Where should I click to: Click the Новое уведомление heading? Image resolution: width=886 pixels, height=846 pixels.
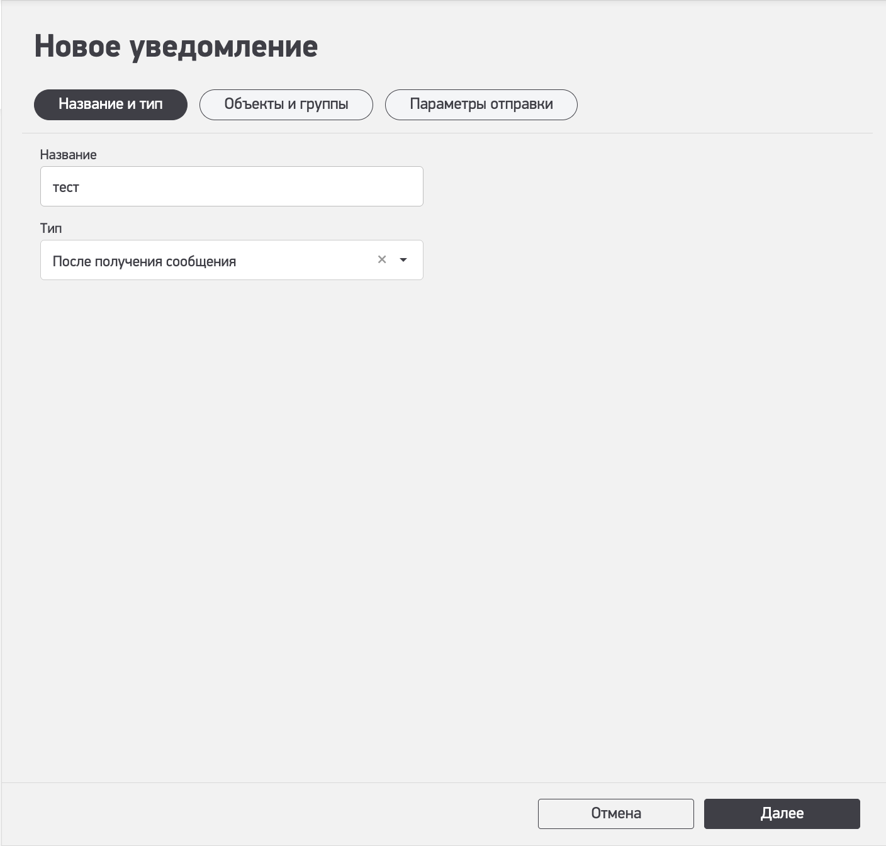coord(176,47)
